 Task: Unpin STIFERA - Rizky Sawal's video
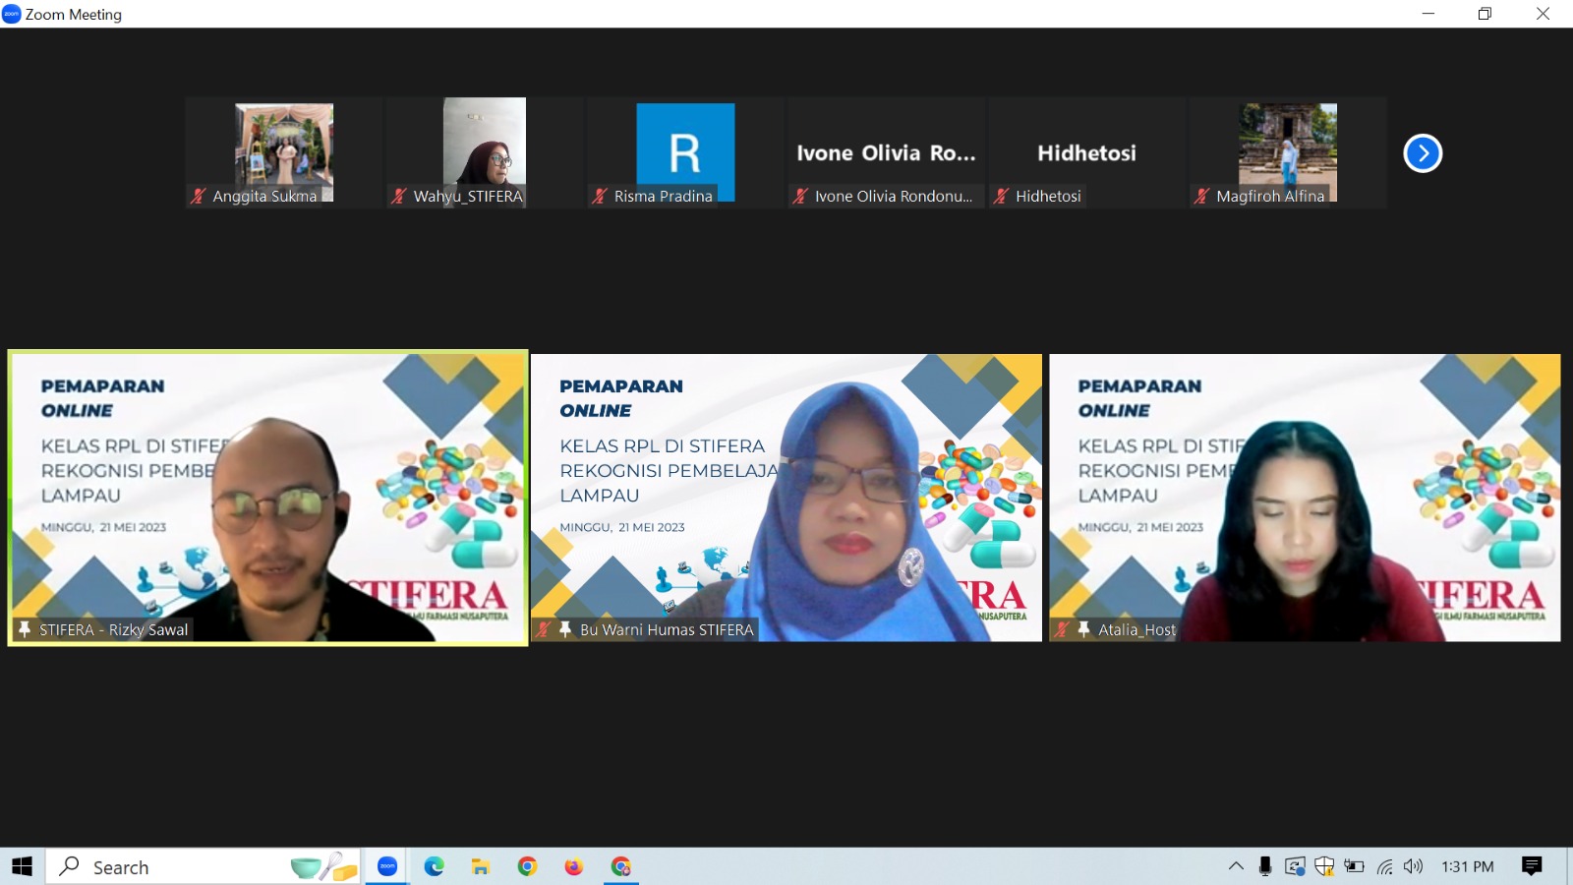click(x=24, y=629)
